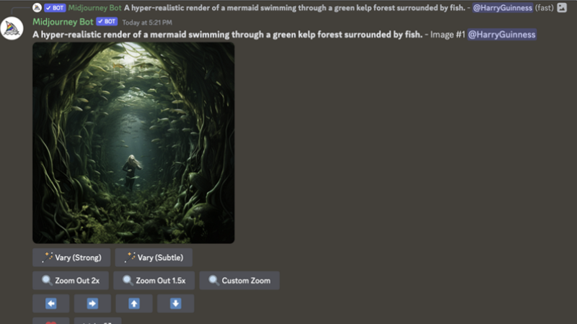This screenshot has width=577, height=324.
Task: Select Zoom Out 1.5x
Action: 154,281
